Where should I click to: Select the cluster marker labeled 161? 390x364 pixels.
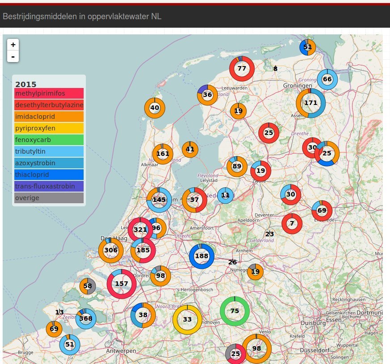[x=163, y=154]
